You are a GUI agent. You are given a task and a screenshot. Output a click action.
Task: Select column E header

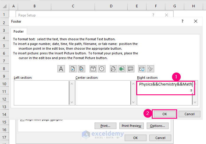[x=137, y=6]
